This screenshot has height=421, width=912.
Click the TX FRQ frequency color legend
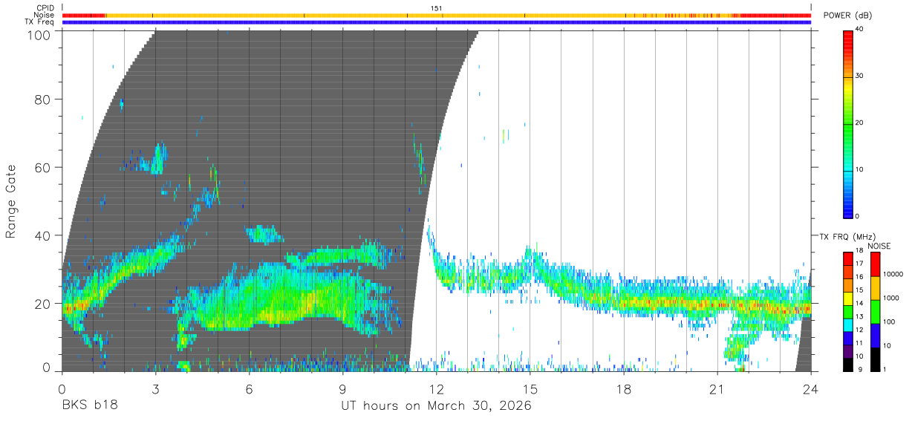(x=848, y=312)
